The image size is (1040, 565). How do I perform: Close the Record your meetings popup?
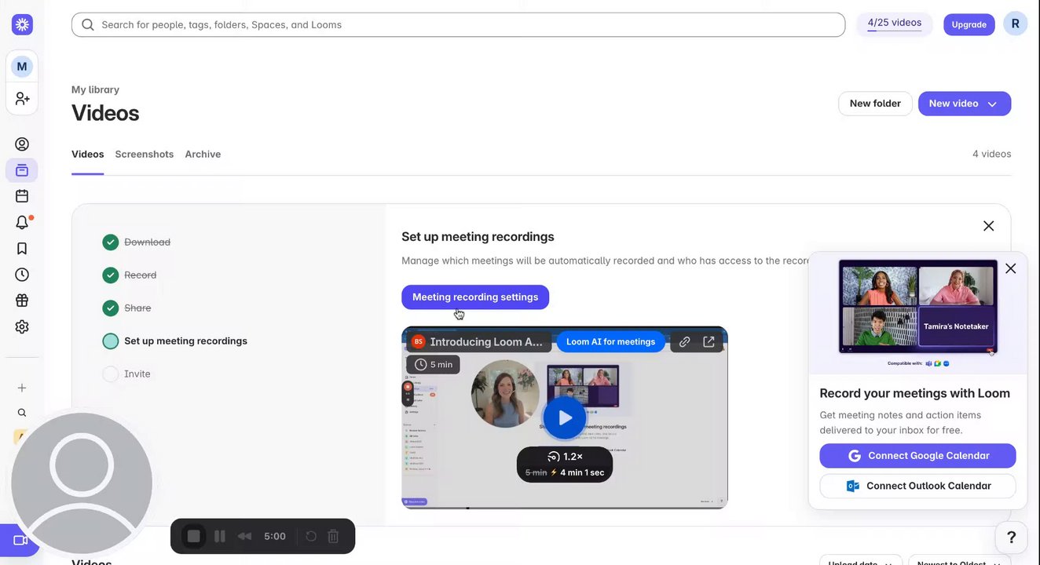tap(1011, 268)
